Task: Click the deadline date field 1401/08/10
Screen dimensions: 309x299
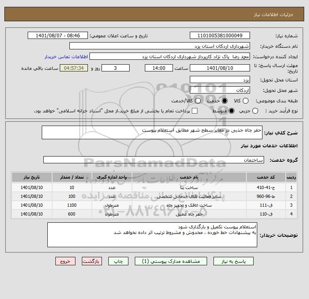Action: [x=220, y=68]
